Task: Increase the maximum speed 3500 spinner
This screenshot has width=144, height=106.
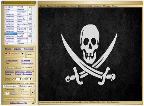Action: coord(30,78)
